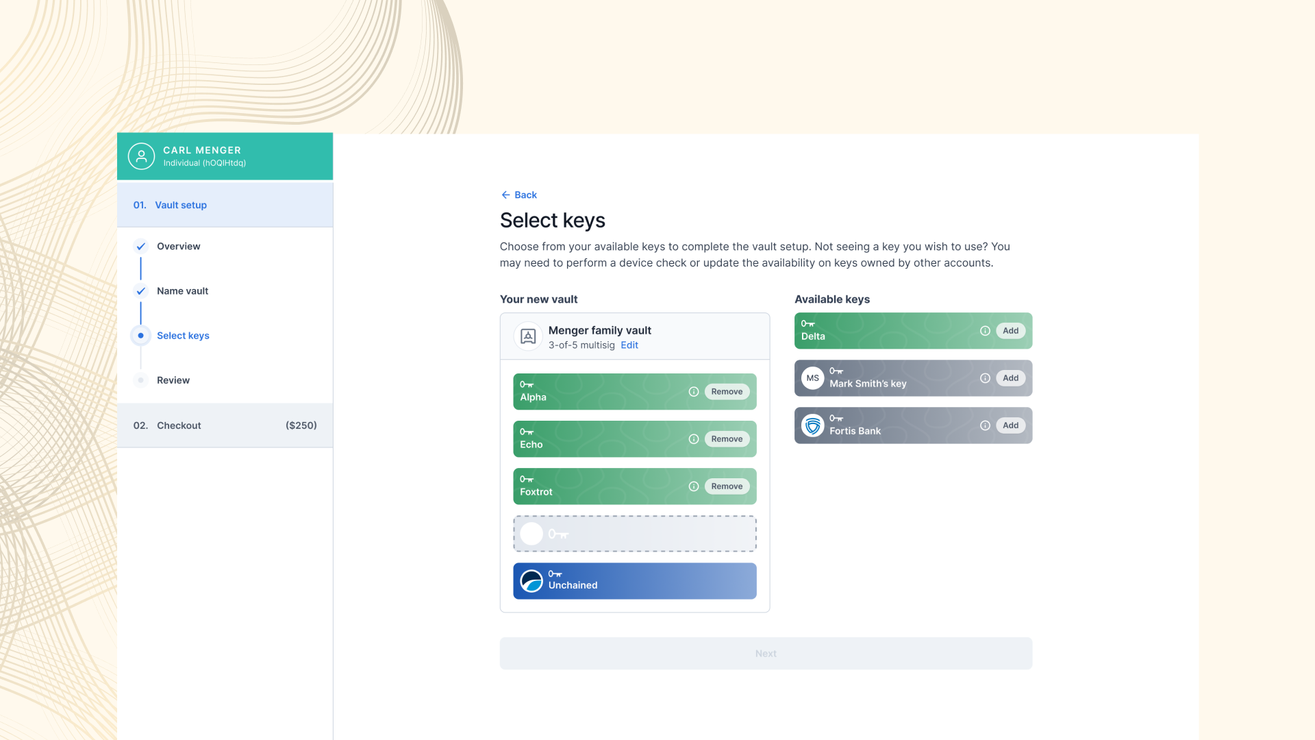Click the Alpha key info icon

(x=693, y=392)
